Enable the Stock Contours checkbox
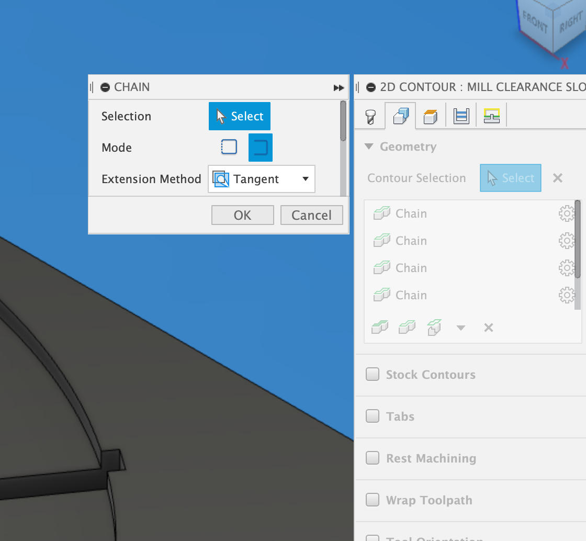Viewport: 586px width, 541px height. pos(373,374)
